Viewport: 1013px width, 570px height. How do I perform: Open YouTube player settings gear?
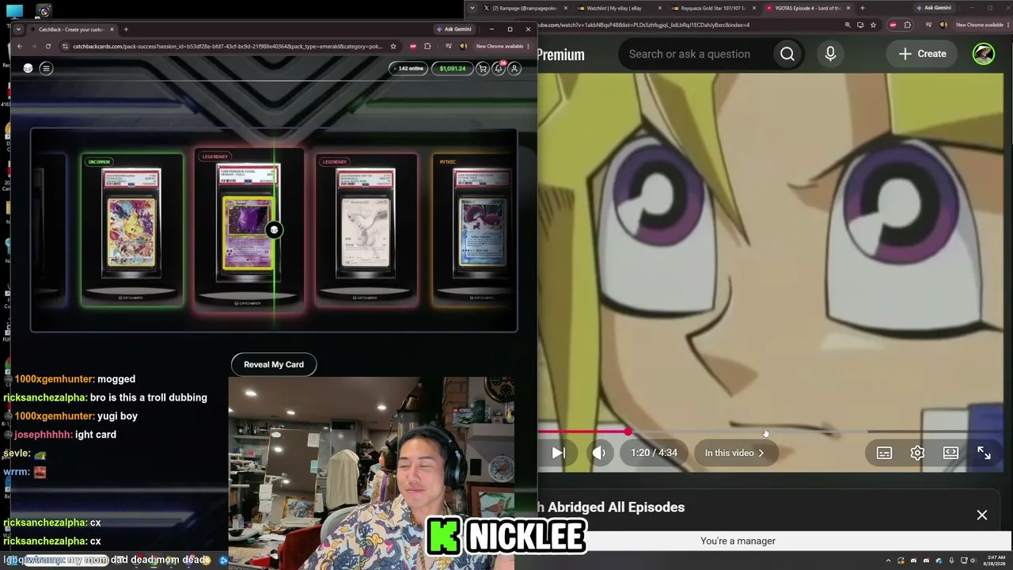point(917,453)
